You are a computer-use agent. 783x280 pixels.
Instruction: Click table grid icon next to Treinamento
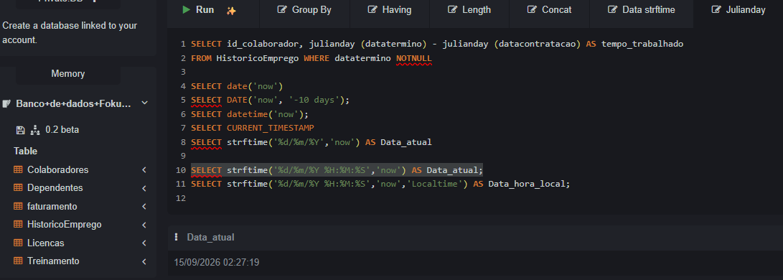18,261
